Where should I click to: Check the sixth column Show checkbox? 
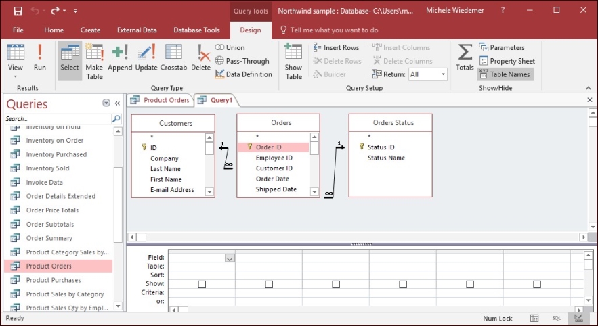[537, 285]
